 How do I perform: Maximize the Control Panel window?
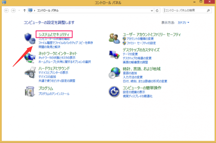pos(201,2)
